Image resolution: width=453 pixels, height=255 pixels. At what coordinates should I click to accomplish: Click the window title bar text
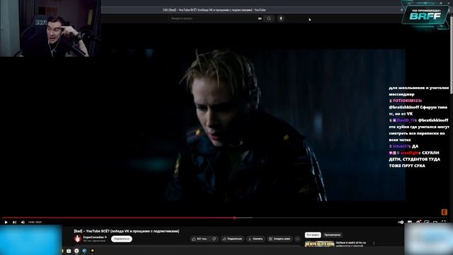[x=214, y=10]
